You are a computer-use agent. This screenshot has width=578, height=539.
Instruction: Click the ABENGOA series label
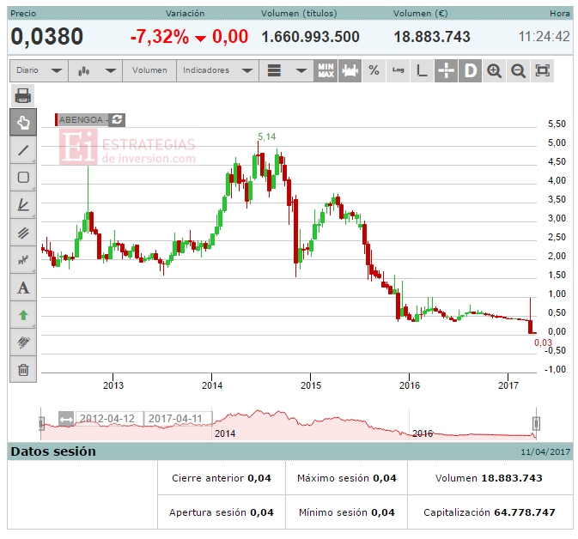81,120
